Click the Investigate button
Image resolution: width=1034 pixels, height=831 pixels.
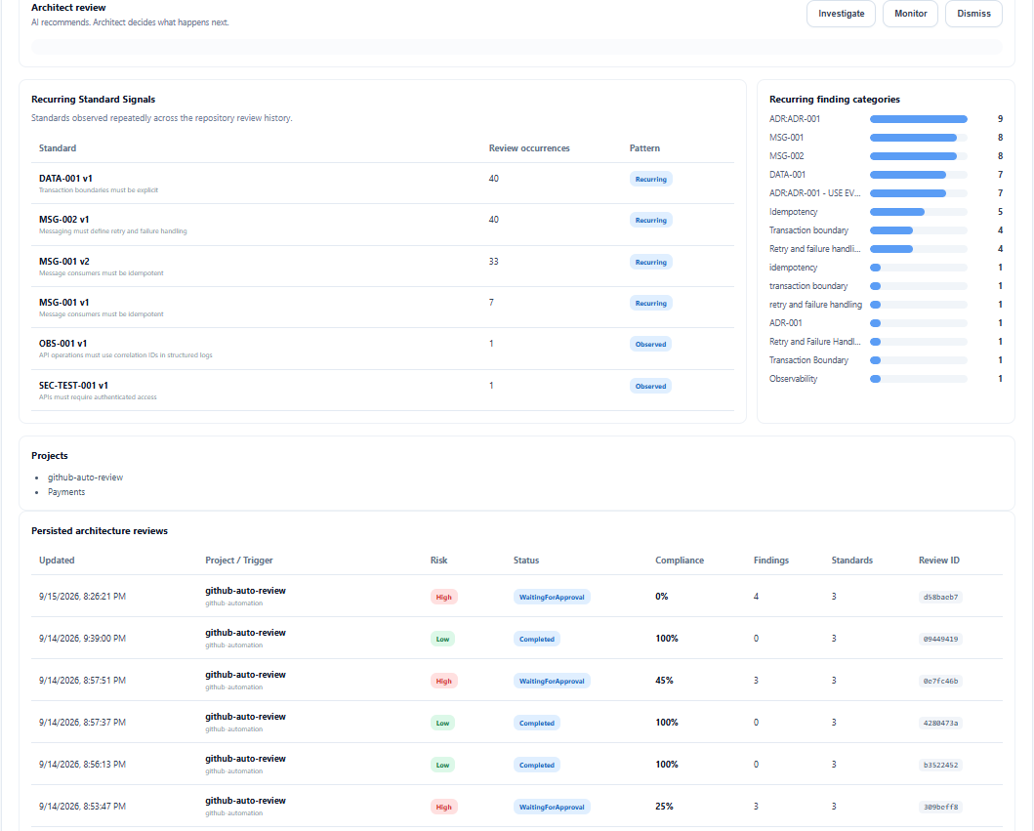(841, 14)
